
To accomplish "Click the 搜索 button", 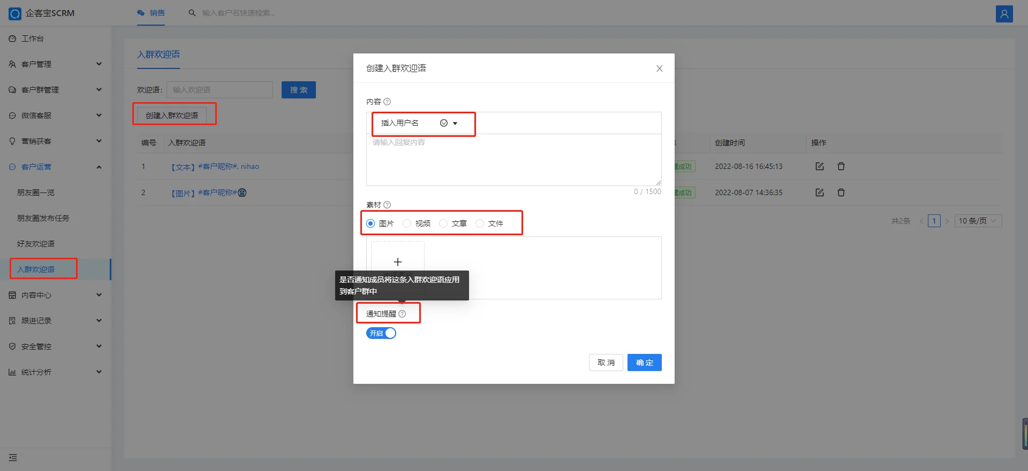I will 299,90.
